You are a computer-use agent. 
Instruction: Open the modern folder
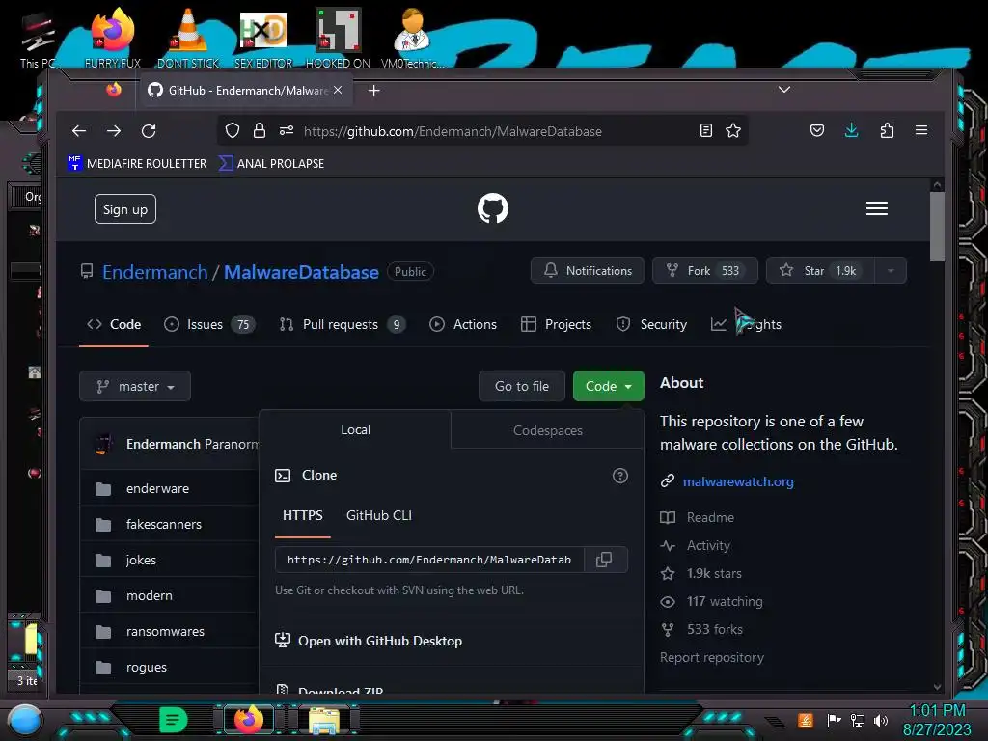[150, 595]
